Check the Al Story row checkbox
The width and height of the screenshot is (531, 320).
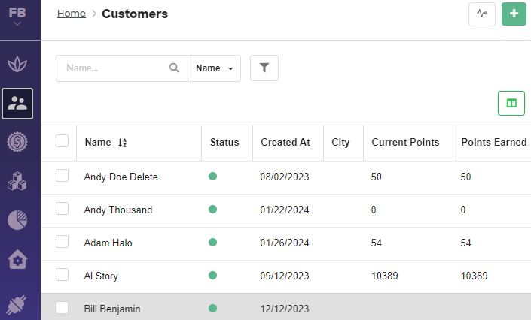(62, 275)
